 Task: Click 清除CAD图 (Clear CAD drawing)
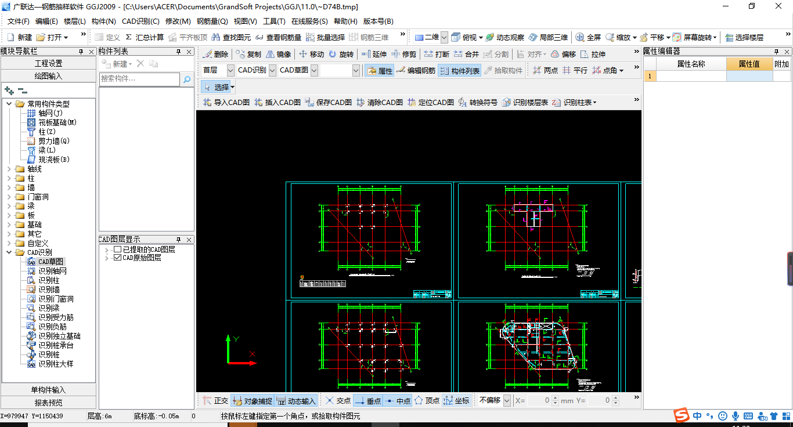pos(379,102)
